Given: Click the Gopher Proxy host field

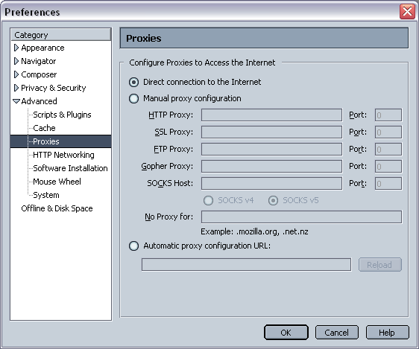Looking at the screenshot, I should [271, 166].
